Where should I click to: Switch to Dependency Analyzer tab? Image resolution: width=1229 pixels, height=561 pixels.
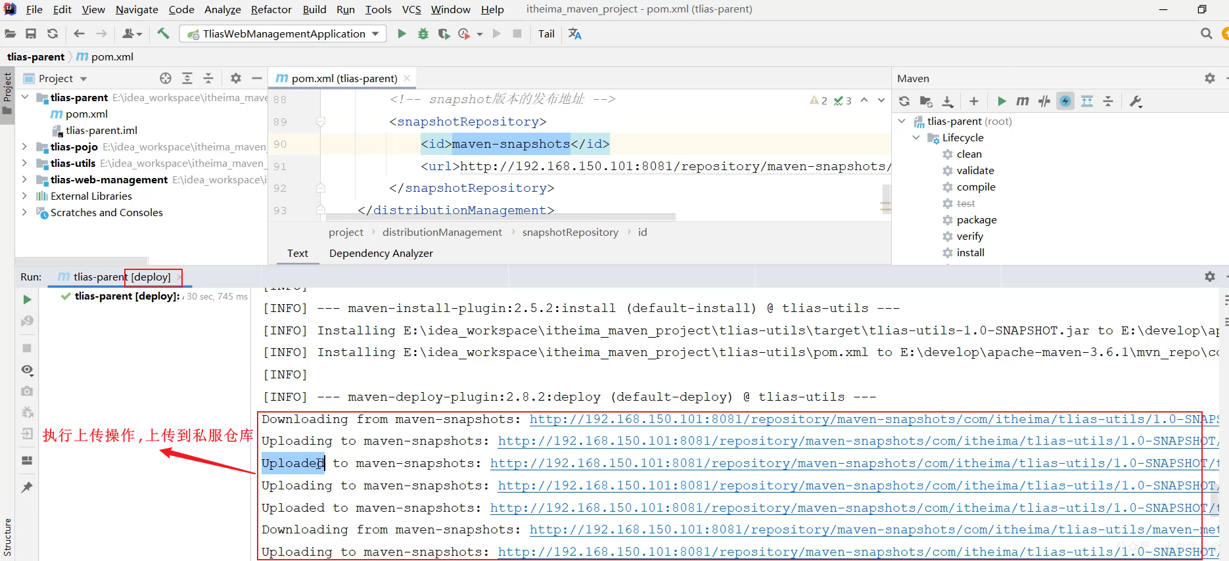click(x=381, y=253)
